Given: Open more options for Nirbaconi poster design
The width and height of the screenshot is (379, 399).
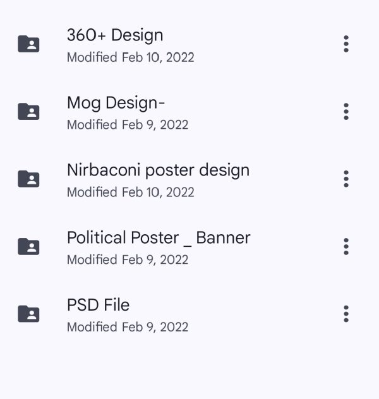Looking at the screenshot, I should pyautogui.click(x=346, y=179).
